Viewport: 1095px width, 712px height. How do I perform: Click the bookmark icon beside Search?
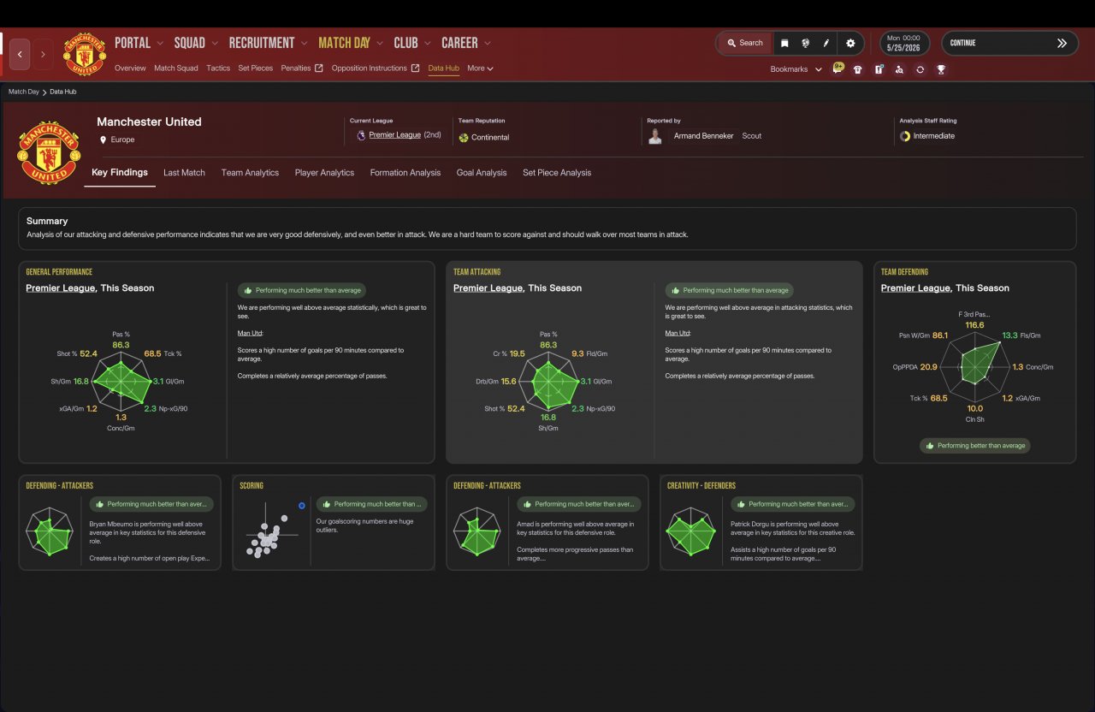[x=784, y=43]
